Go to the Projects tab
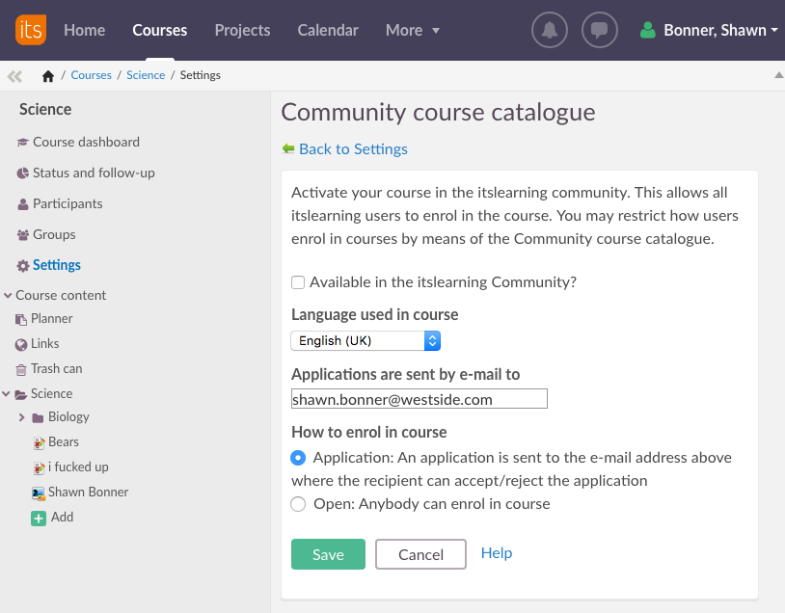Image resolution: width=785 pixels, height=613 pixels. (242, 30)
